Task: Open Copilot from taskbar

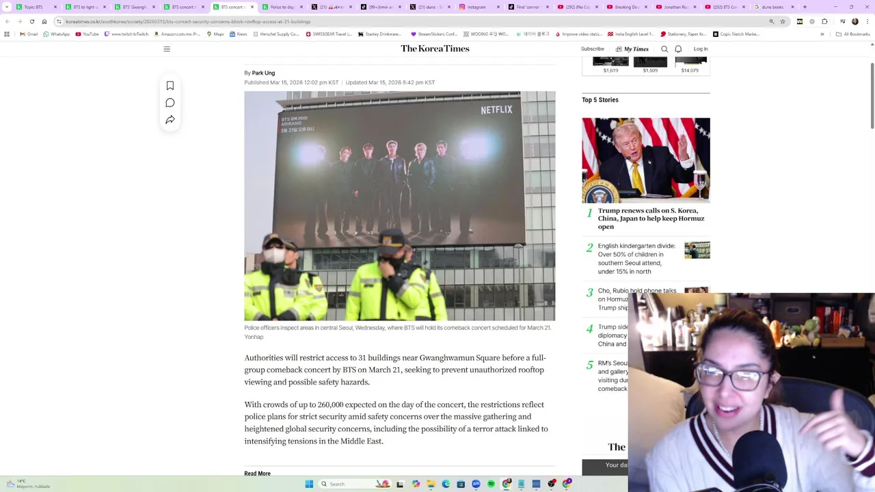Action: (416, 484)
